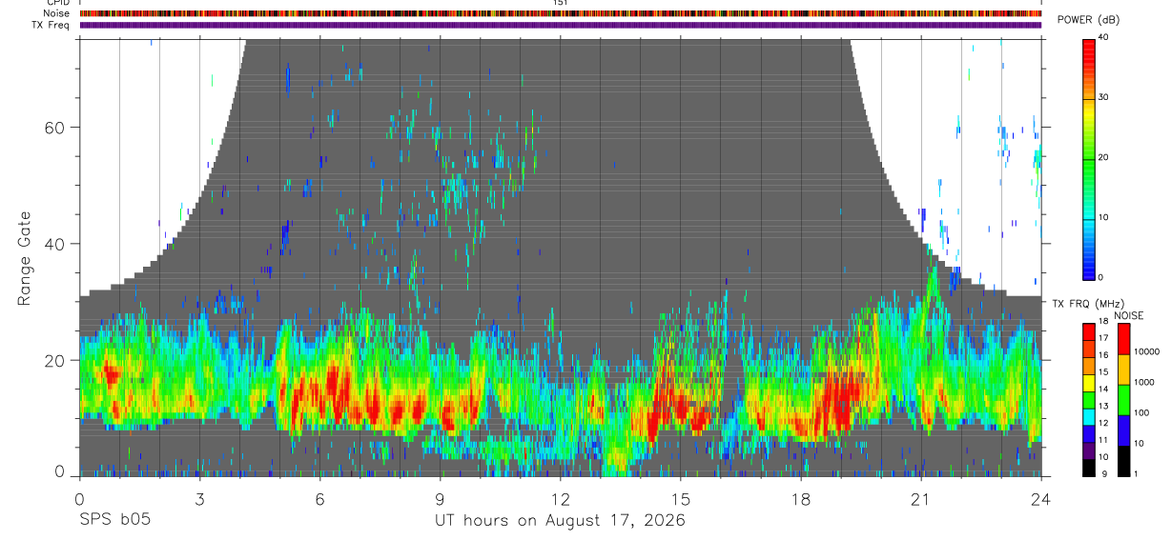Click the red segment of NOISE scale

click(x=1123, y=339)
